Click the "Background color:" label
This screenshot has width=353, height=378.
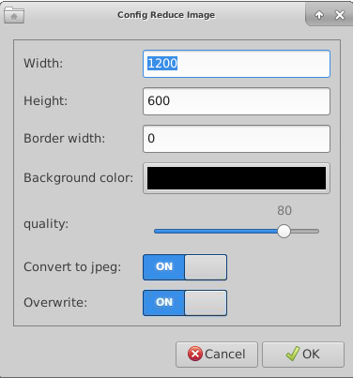[79, 178]
